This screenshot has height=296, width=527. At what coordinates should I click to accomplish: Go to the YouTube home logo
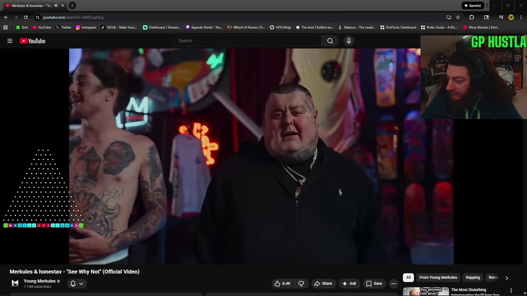click(x=33, y=41)
